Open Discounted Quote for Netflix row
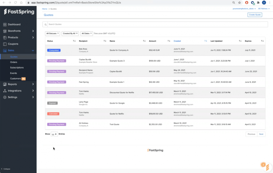The height and width of the screenshot is (173, 273). coord(155,93)
